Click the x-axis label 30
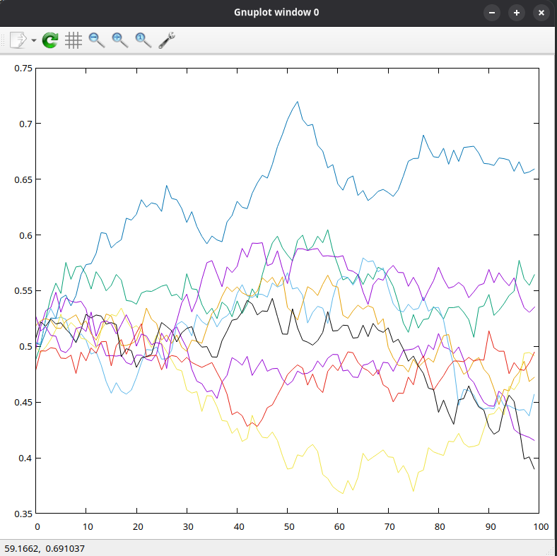This screenshot has width=557, height=556. click(x=188, y=526)
